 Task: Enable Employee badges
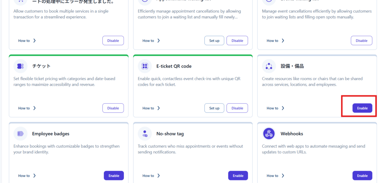[x=114, y=176]
